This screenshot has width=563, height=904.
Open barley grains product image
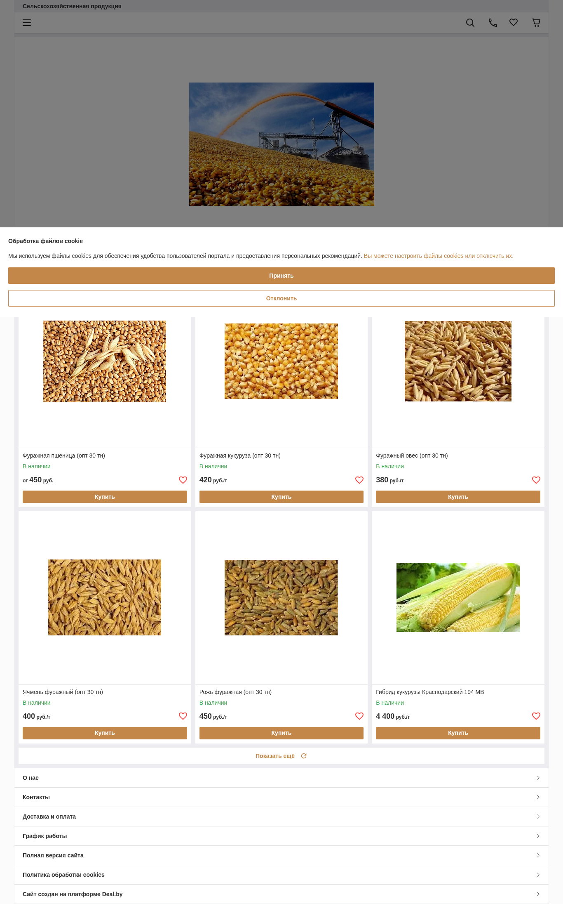point(105,597)
